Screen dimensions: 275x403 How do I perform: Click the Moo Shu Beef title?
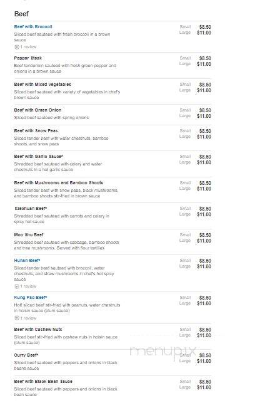(29, 234)
